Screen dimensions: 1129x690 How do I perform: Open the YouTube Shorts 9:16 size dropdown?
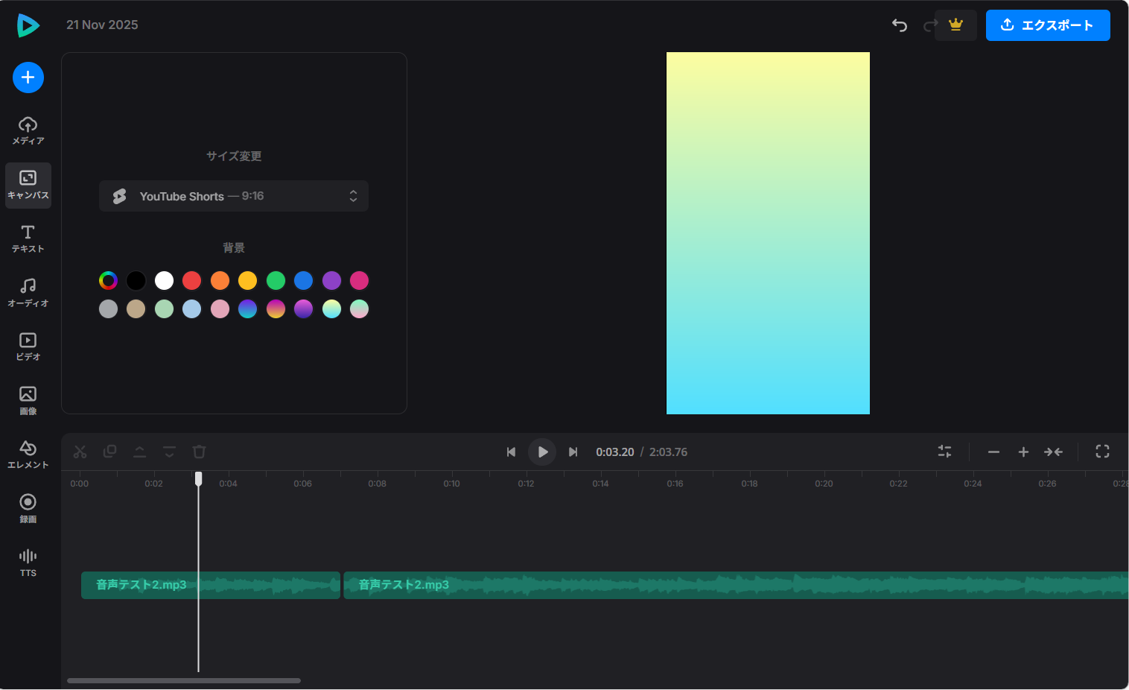click(x=234, y=196)
